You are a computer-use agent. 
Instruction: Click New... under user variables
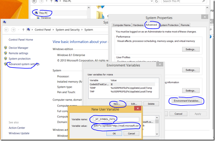click(x=117, y=104)
